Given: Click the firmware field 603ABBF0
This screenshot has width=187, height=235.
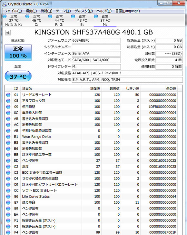Looking at the screenshot, I should 96,40.
